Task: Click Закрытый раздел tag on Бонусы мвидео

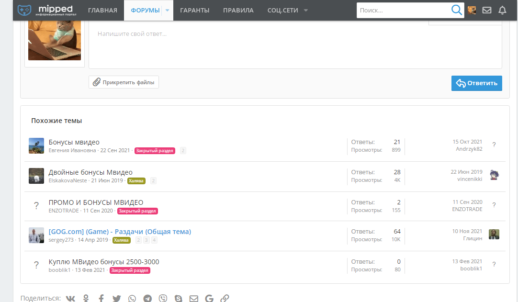Action: click(155, 151)
